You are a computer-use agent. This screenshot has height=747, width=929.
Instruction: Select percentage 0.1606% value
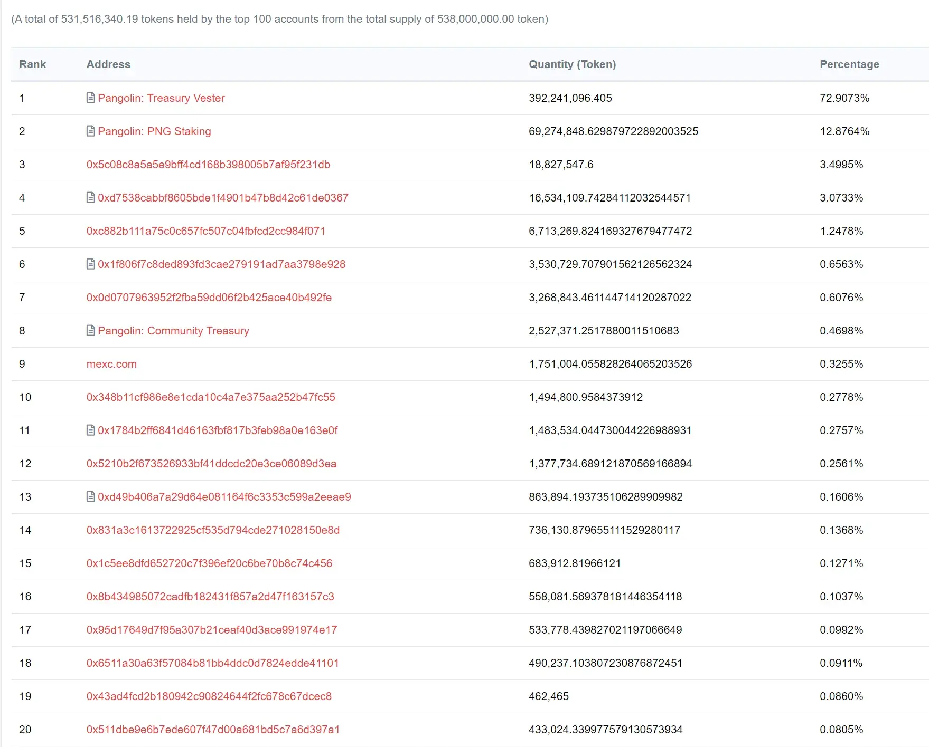tap(841, 497)
